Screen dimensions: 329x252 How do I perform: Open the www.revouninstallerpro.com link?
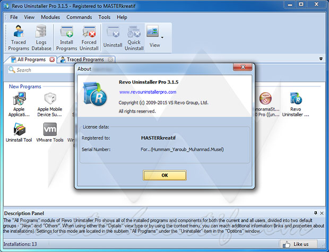[148, 92]
